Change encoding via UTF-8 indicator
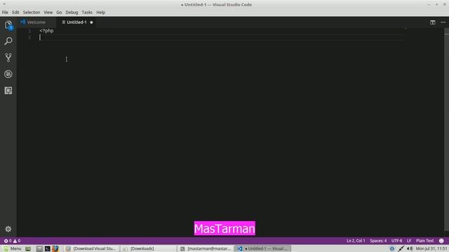 [396, 241]
